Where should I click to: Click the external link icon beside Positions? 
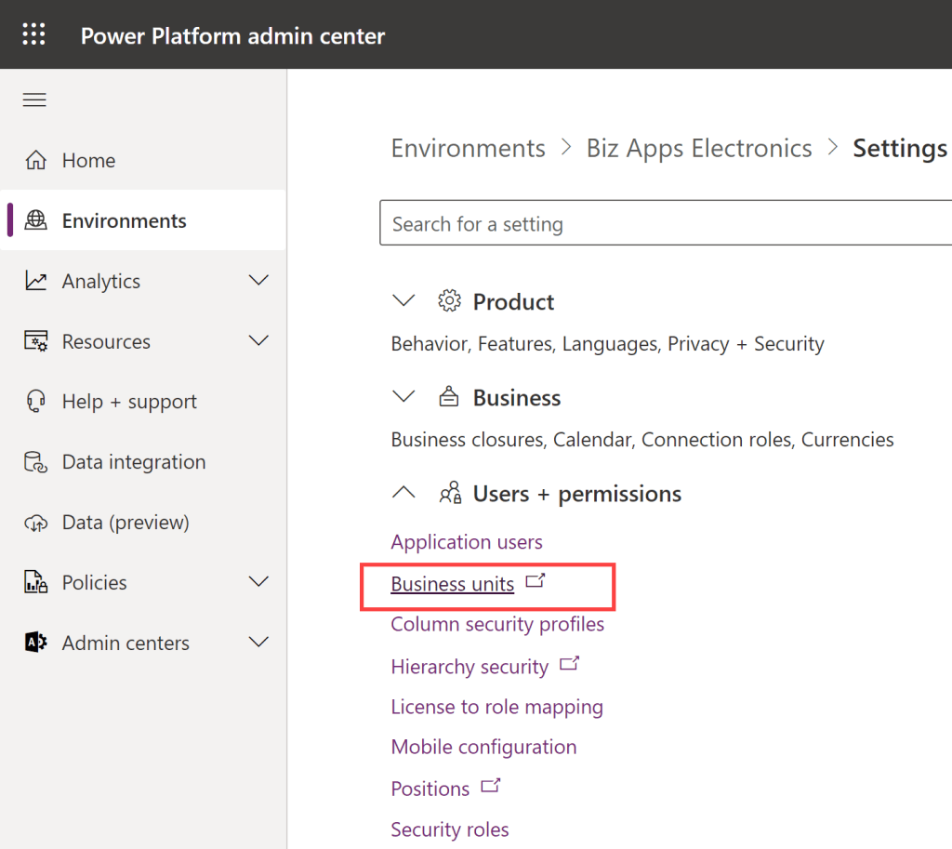pyautogui.click(x=490, y=787)
